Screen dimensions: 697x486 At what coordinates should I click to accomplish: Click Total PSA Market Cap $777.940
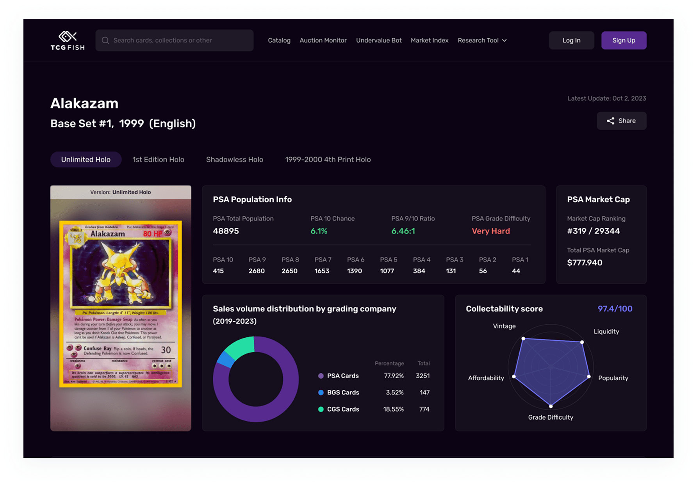pos(585,263)
